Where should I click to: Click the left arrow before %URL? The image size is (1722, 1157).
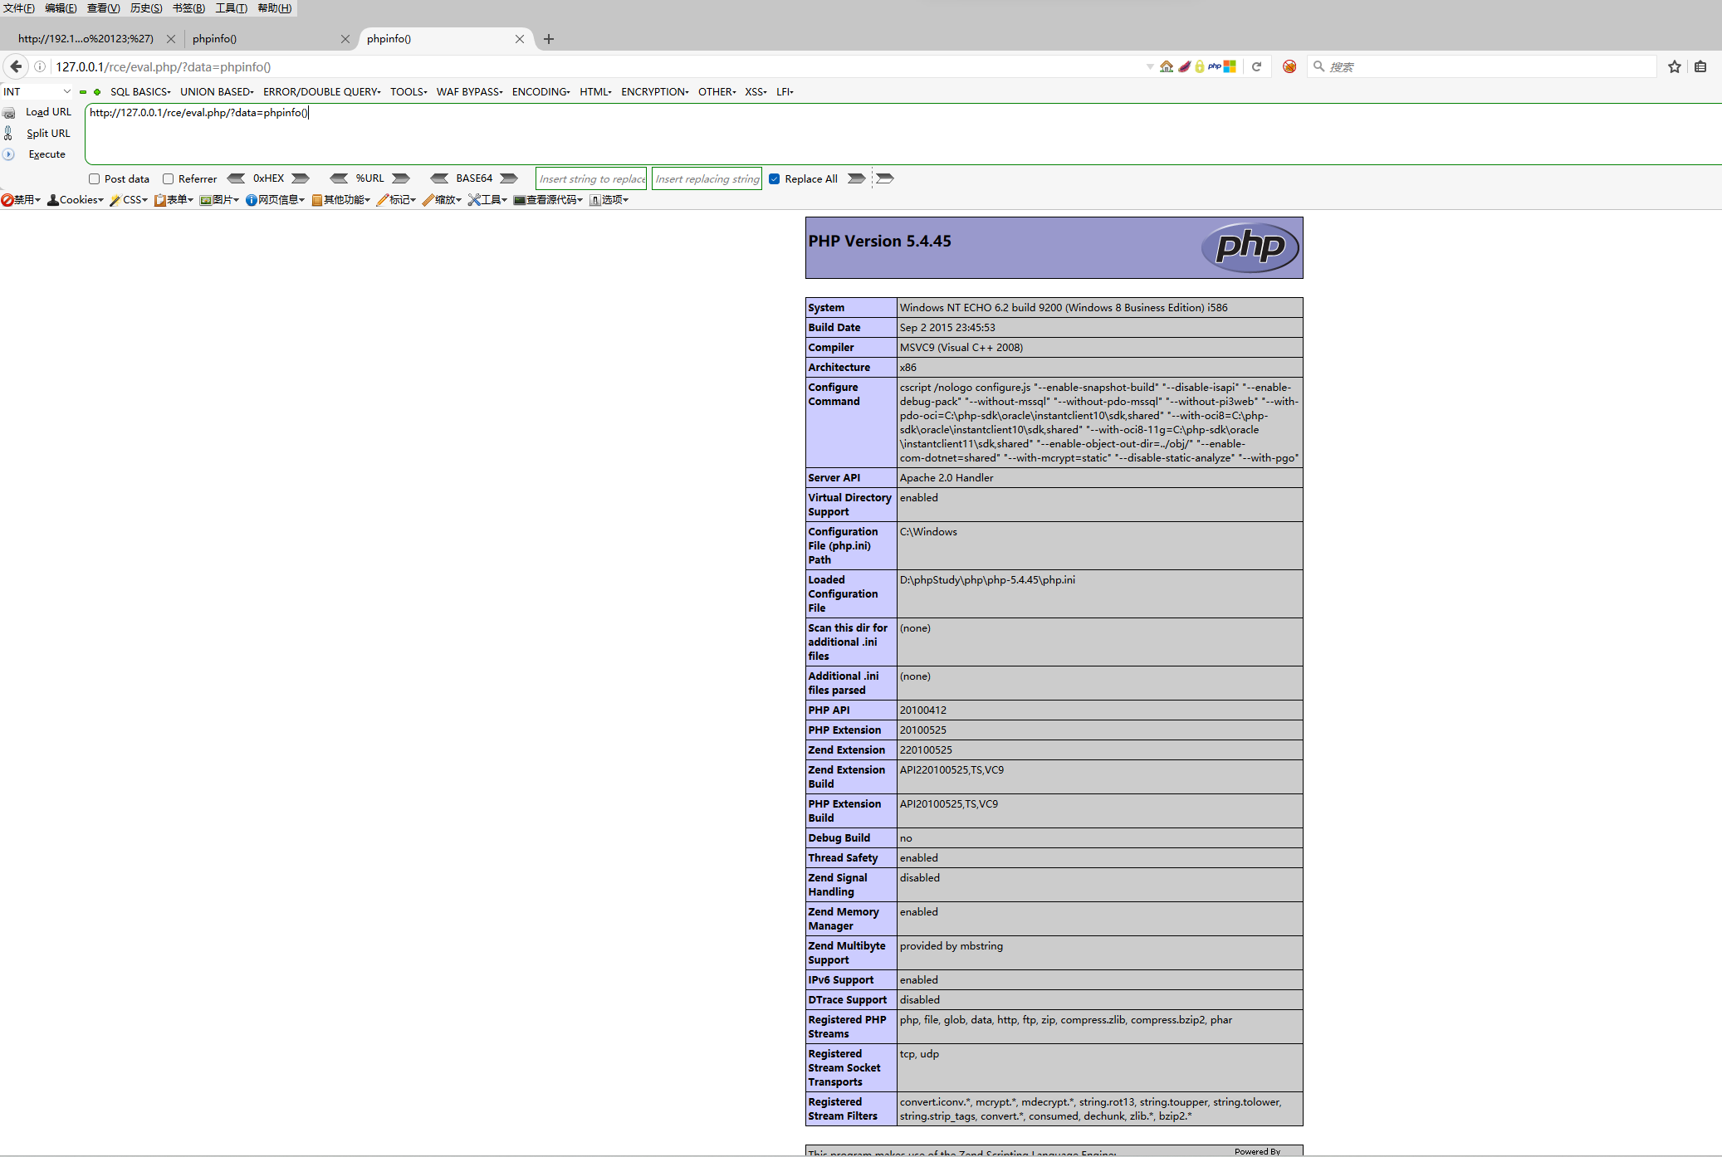339,178
